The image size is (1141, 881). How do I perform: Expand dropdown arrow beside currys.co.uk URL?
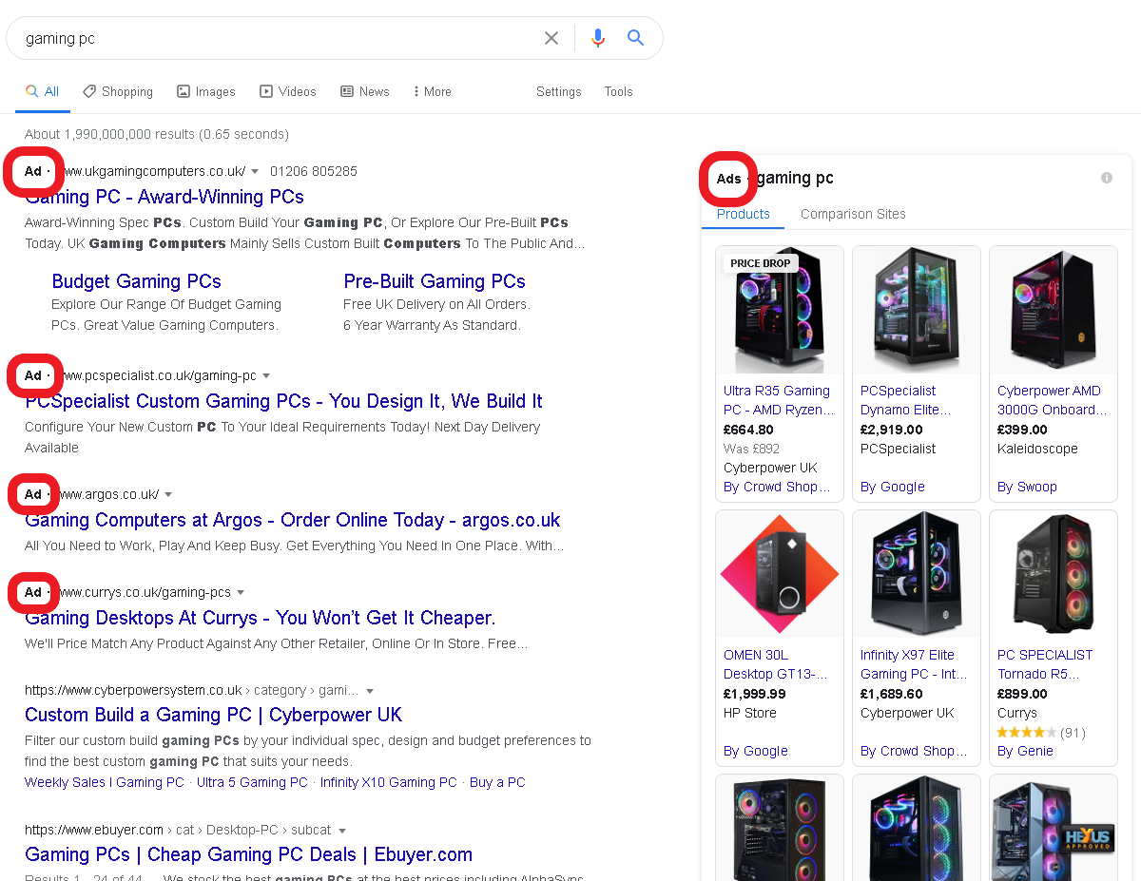click(241, 592)
